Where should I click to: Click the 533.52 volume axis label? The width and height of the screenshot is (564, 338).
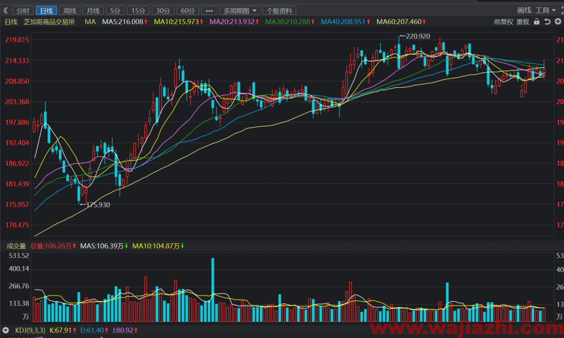coord(19,255)
